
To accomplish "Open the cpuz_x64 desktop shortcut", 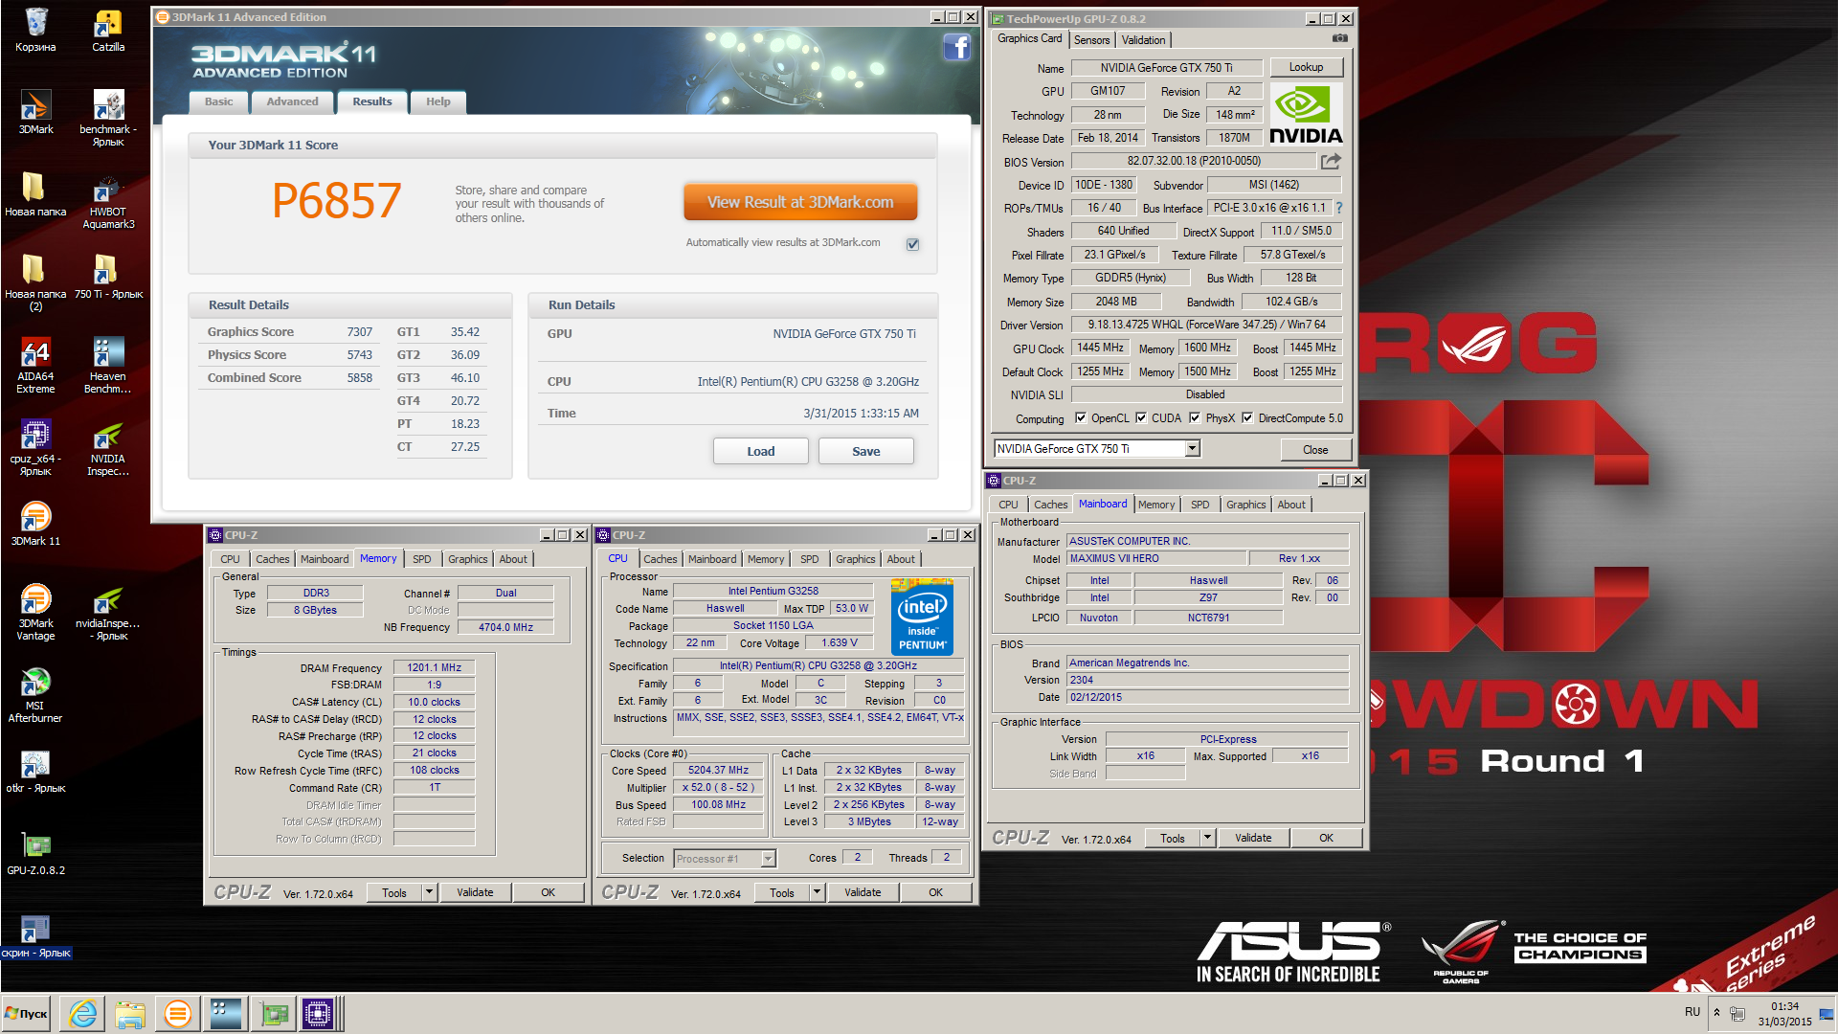I will pyautogui.click(x=35, y=447).
